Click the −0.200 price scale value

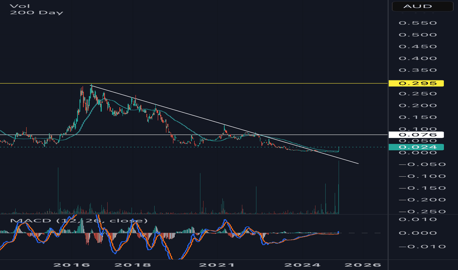click(x=422, y=200)
